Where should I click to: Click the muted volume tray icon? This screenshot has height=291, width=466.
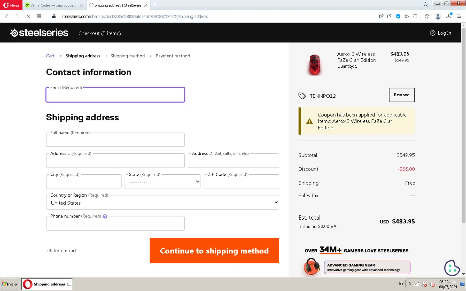pyautogui.click(x=432, y=284)
